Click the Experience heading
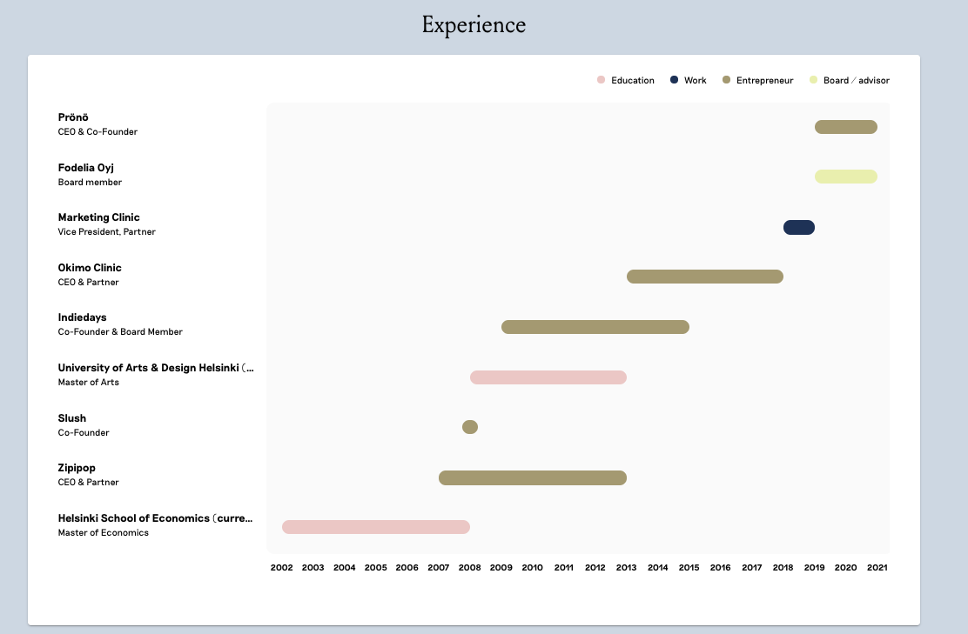This screenshot has width=968, height=634. coord(474,25)
